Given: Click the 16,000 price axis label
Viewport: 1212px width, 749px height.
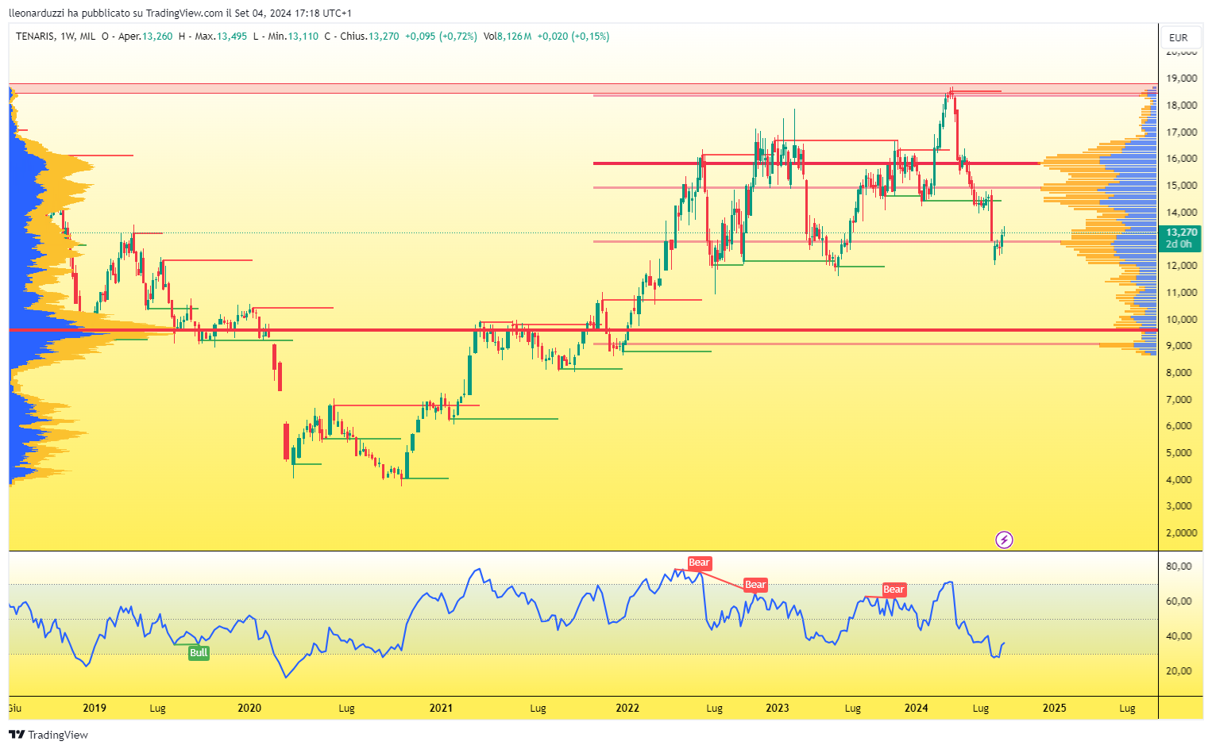Looking at the screenshot, I should coord(1181,159).
